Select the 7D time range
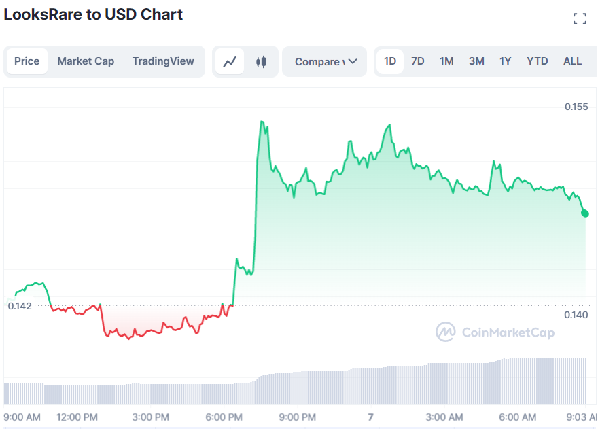The width and height of the screenshot is (598, 429). click(x=418, y=61)
